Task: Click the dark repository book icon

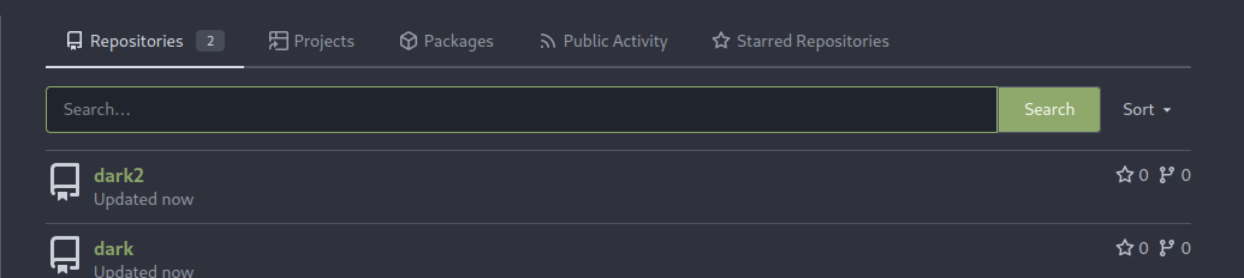Action: tap(64, 254)
